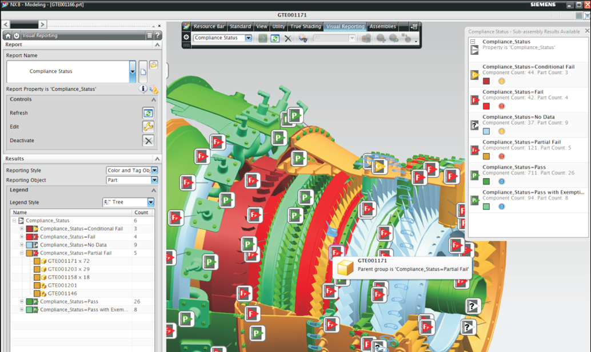Click the Count column header in legend
This screenshot has height=352, width=591.
(x=141, y=212)
